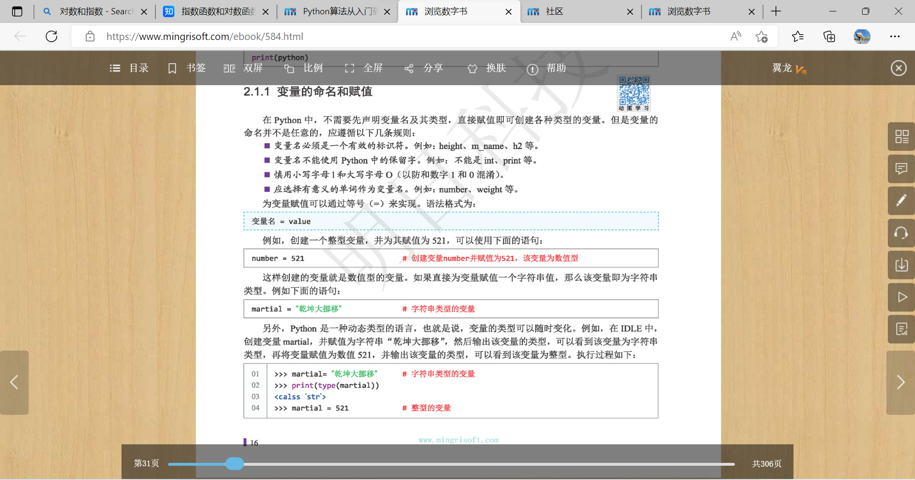
Task: Switch to the Python算法从入门 tab
Action: 338,11
